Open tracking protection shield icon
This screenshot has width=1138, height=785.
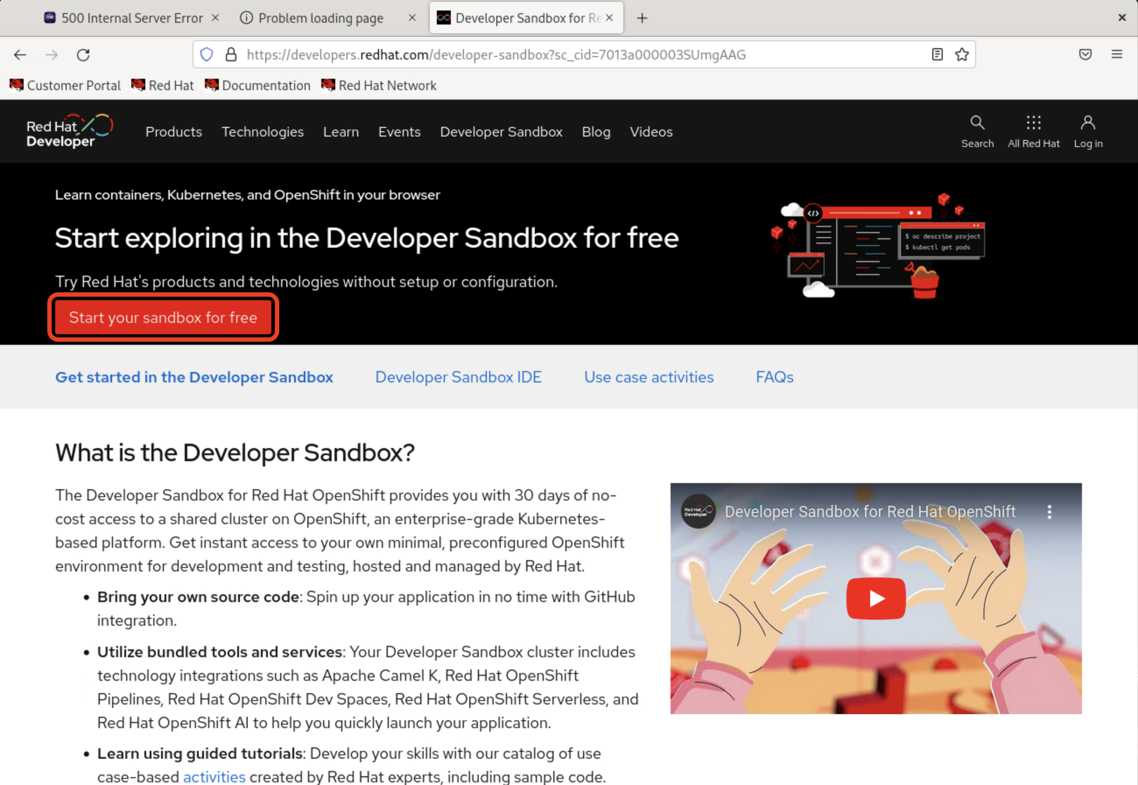coord(207,55)
